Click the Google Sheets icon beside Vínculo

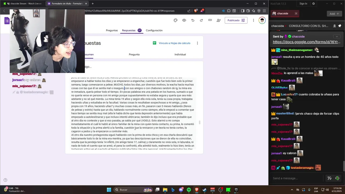[x=154, y=43]
